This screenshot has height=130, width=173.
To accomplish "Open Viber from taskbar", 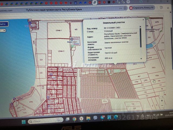I will (95, 118).
